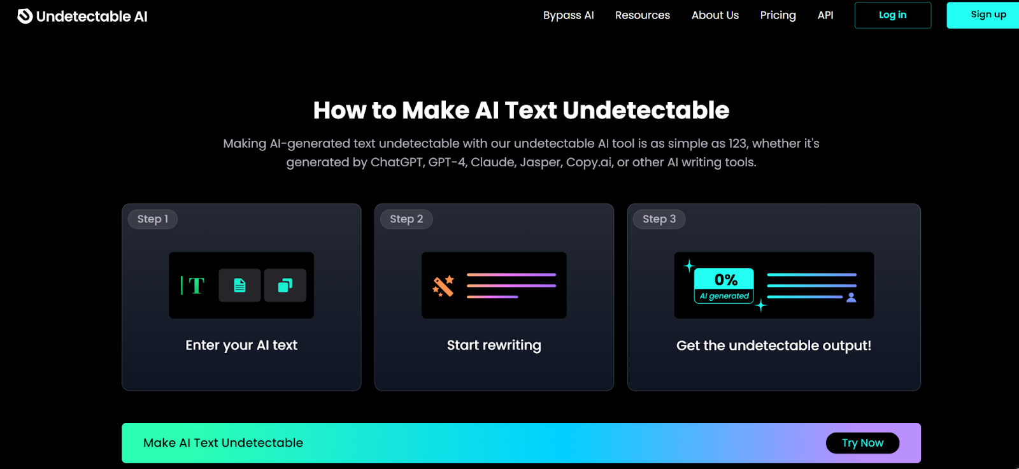This screenshot has height=469, width=1019.
Task: Click the Undetectable AI logo icon
Action: [25, 16]
